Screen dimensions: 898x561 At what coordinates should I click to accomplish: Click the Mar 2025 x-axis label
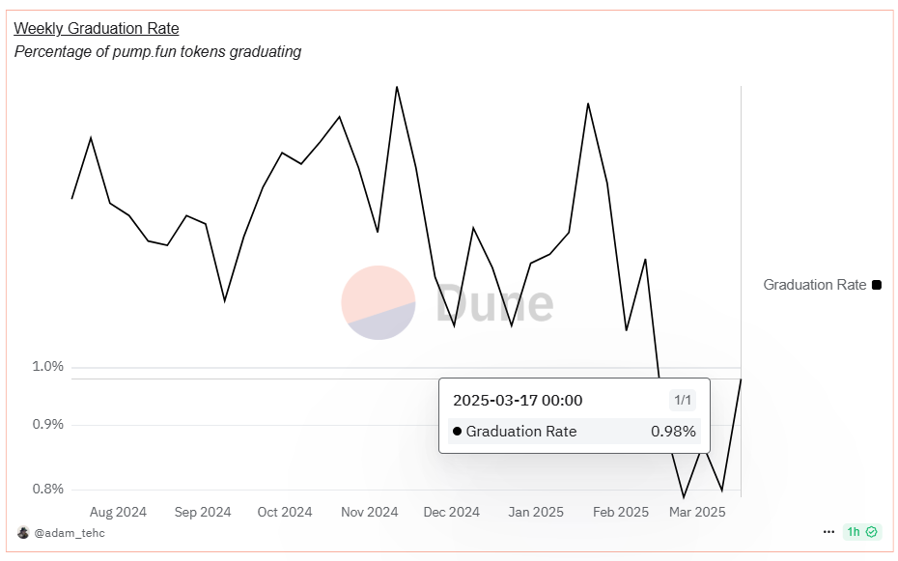pos(697,512)
